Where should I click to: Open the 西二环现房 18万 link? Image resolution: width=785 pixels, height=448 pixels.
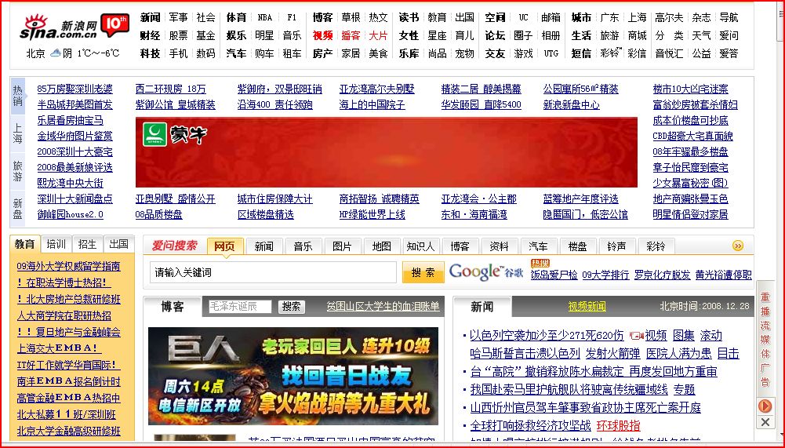point(171,89)
